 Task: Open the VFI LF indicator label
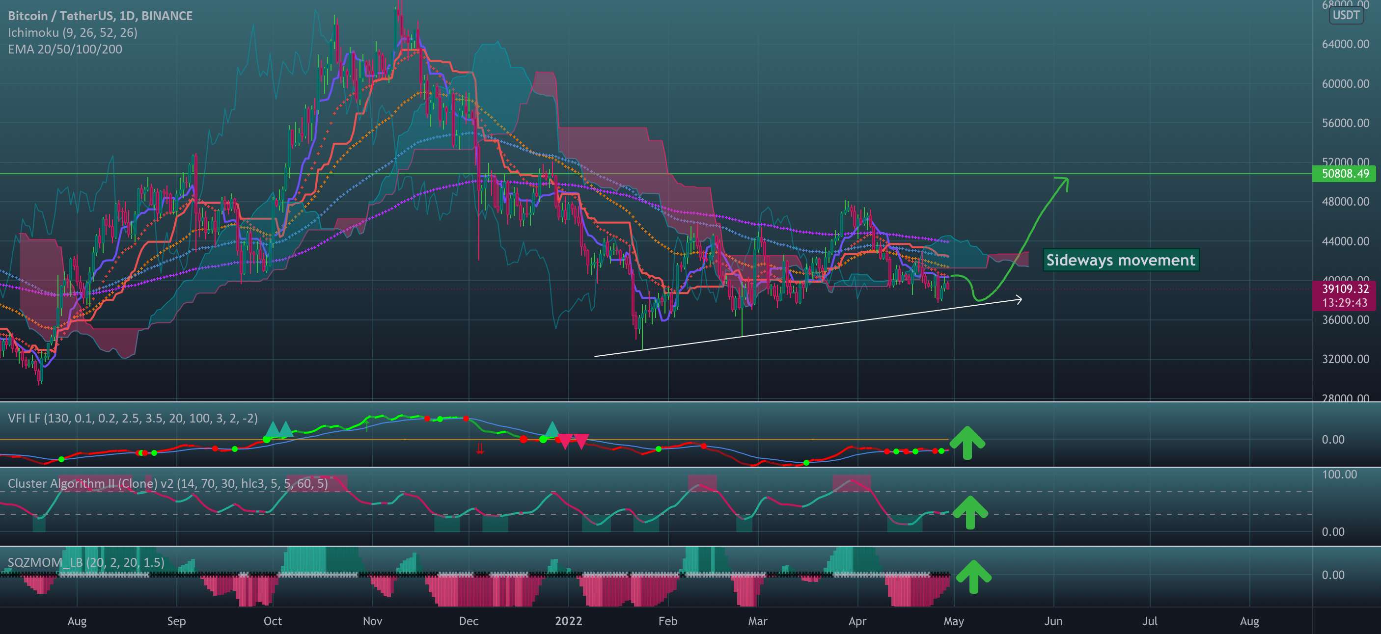pyautogui.click(x=133, y=418)
